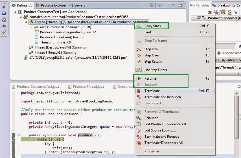Click Remove All Breakpoints double-X icon
241x158 pixels.
[216, 12]
